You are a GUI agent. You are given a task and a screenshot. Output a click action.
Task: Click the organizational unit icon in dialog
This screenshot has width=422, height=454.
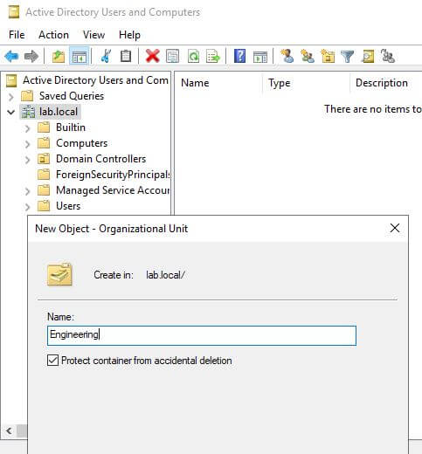pyautogui.click(x=59, y=274)
